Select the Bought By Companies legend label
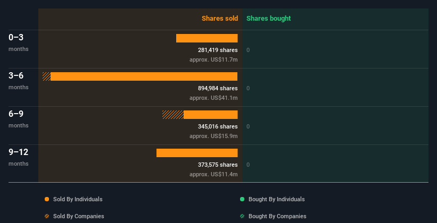 277,216
